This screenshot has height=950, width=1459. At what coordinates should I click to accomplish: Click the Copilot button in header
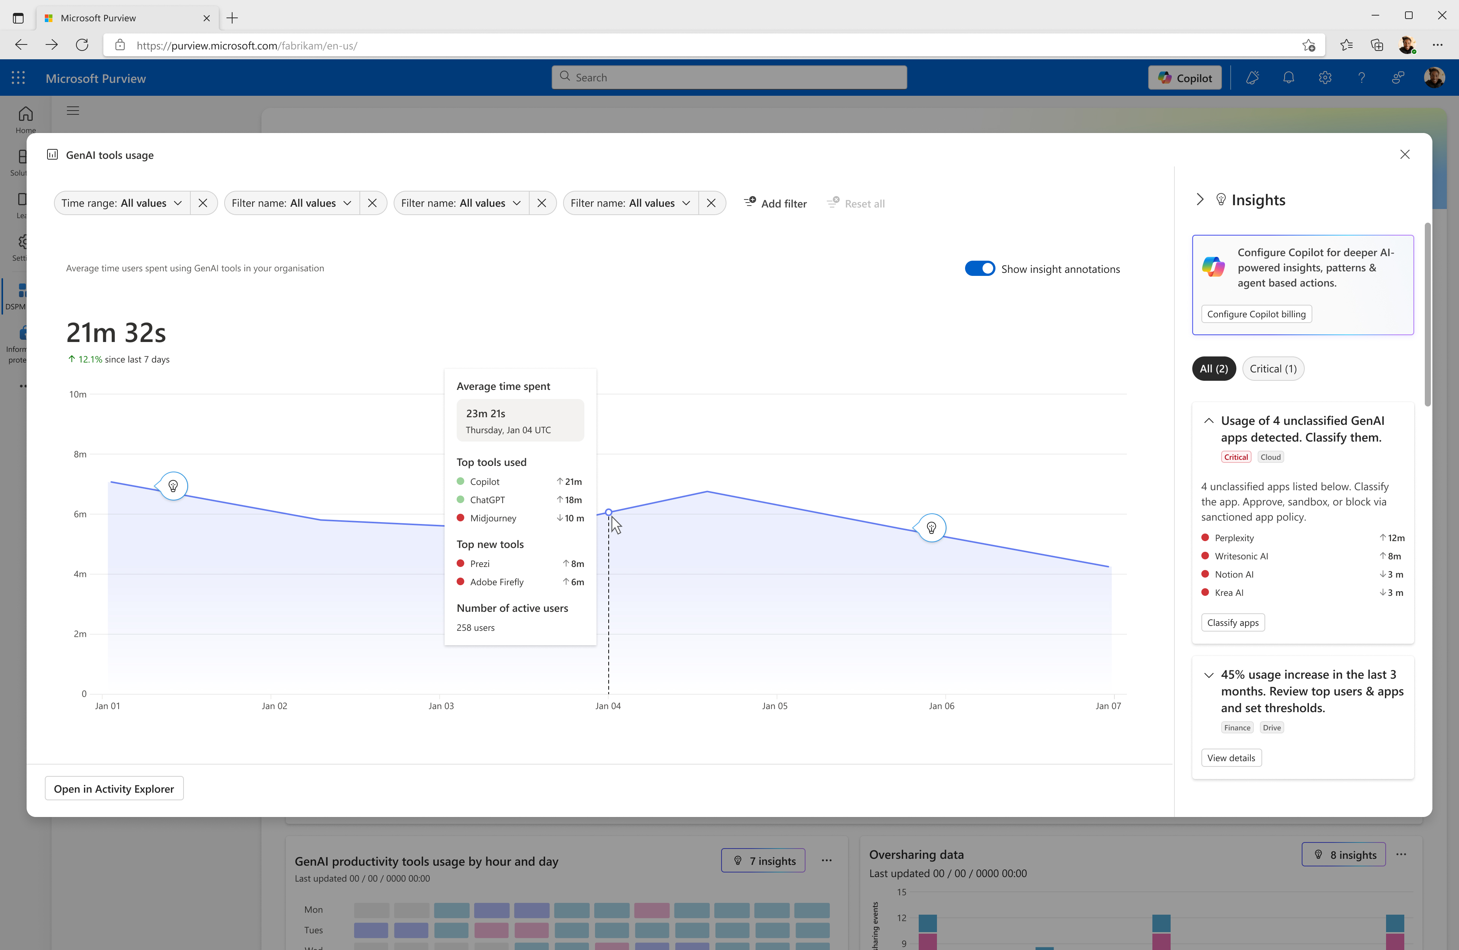point(1184,78)
